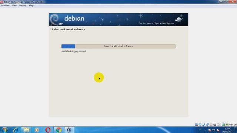This screenshot has width=237, height=133.
Task: Click the Show desktop button
Action: pos(236,130)
